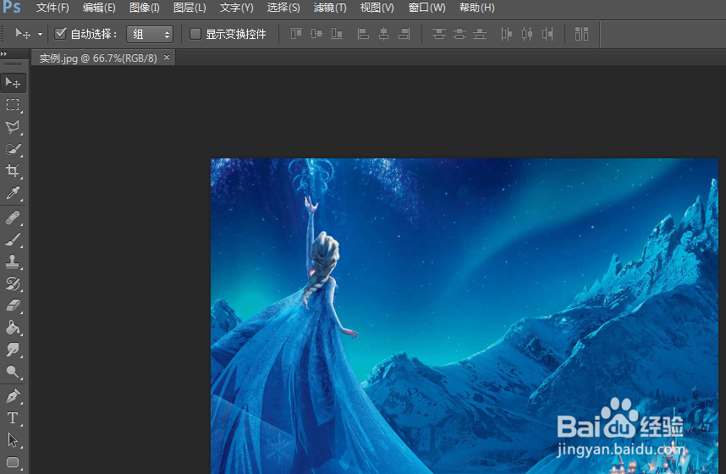
Task: Select the Polygonal Lasso tool
Action: (x=13, y=127)
